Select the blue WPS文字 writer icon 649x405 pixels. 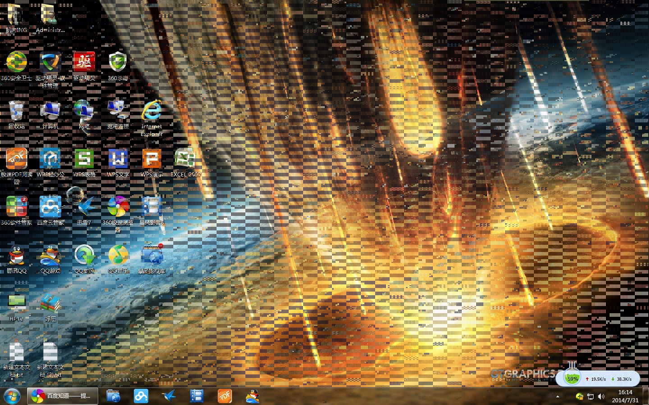click(118, 163)
